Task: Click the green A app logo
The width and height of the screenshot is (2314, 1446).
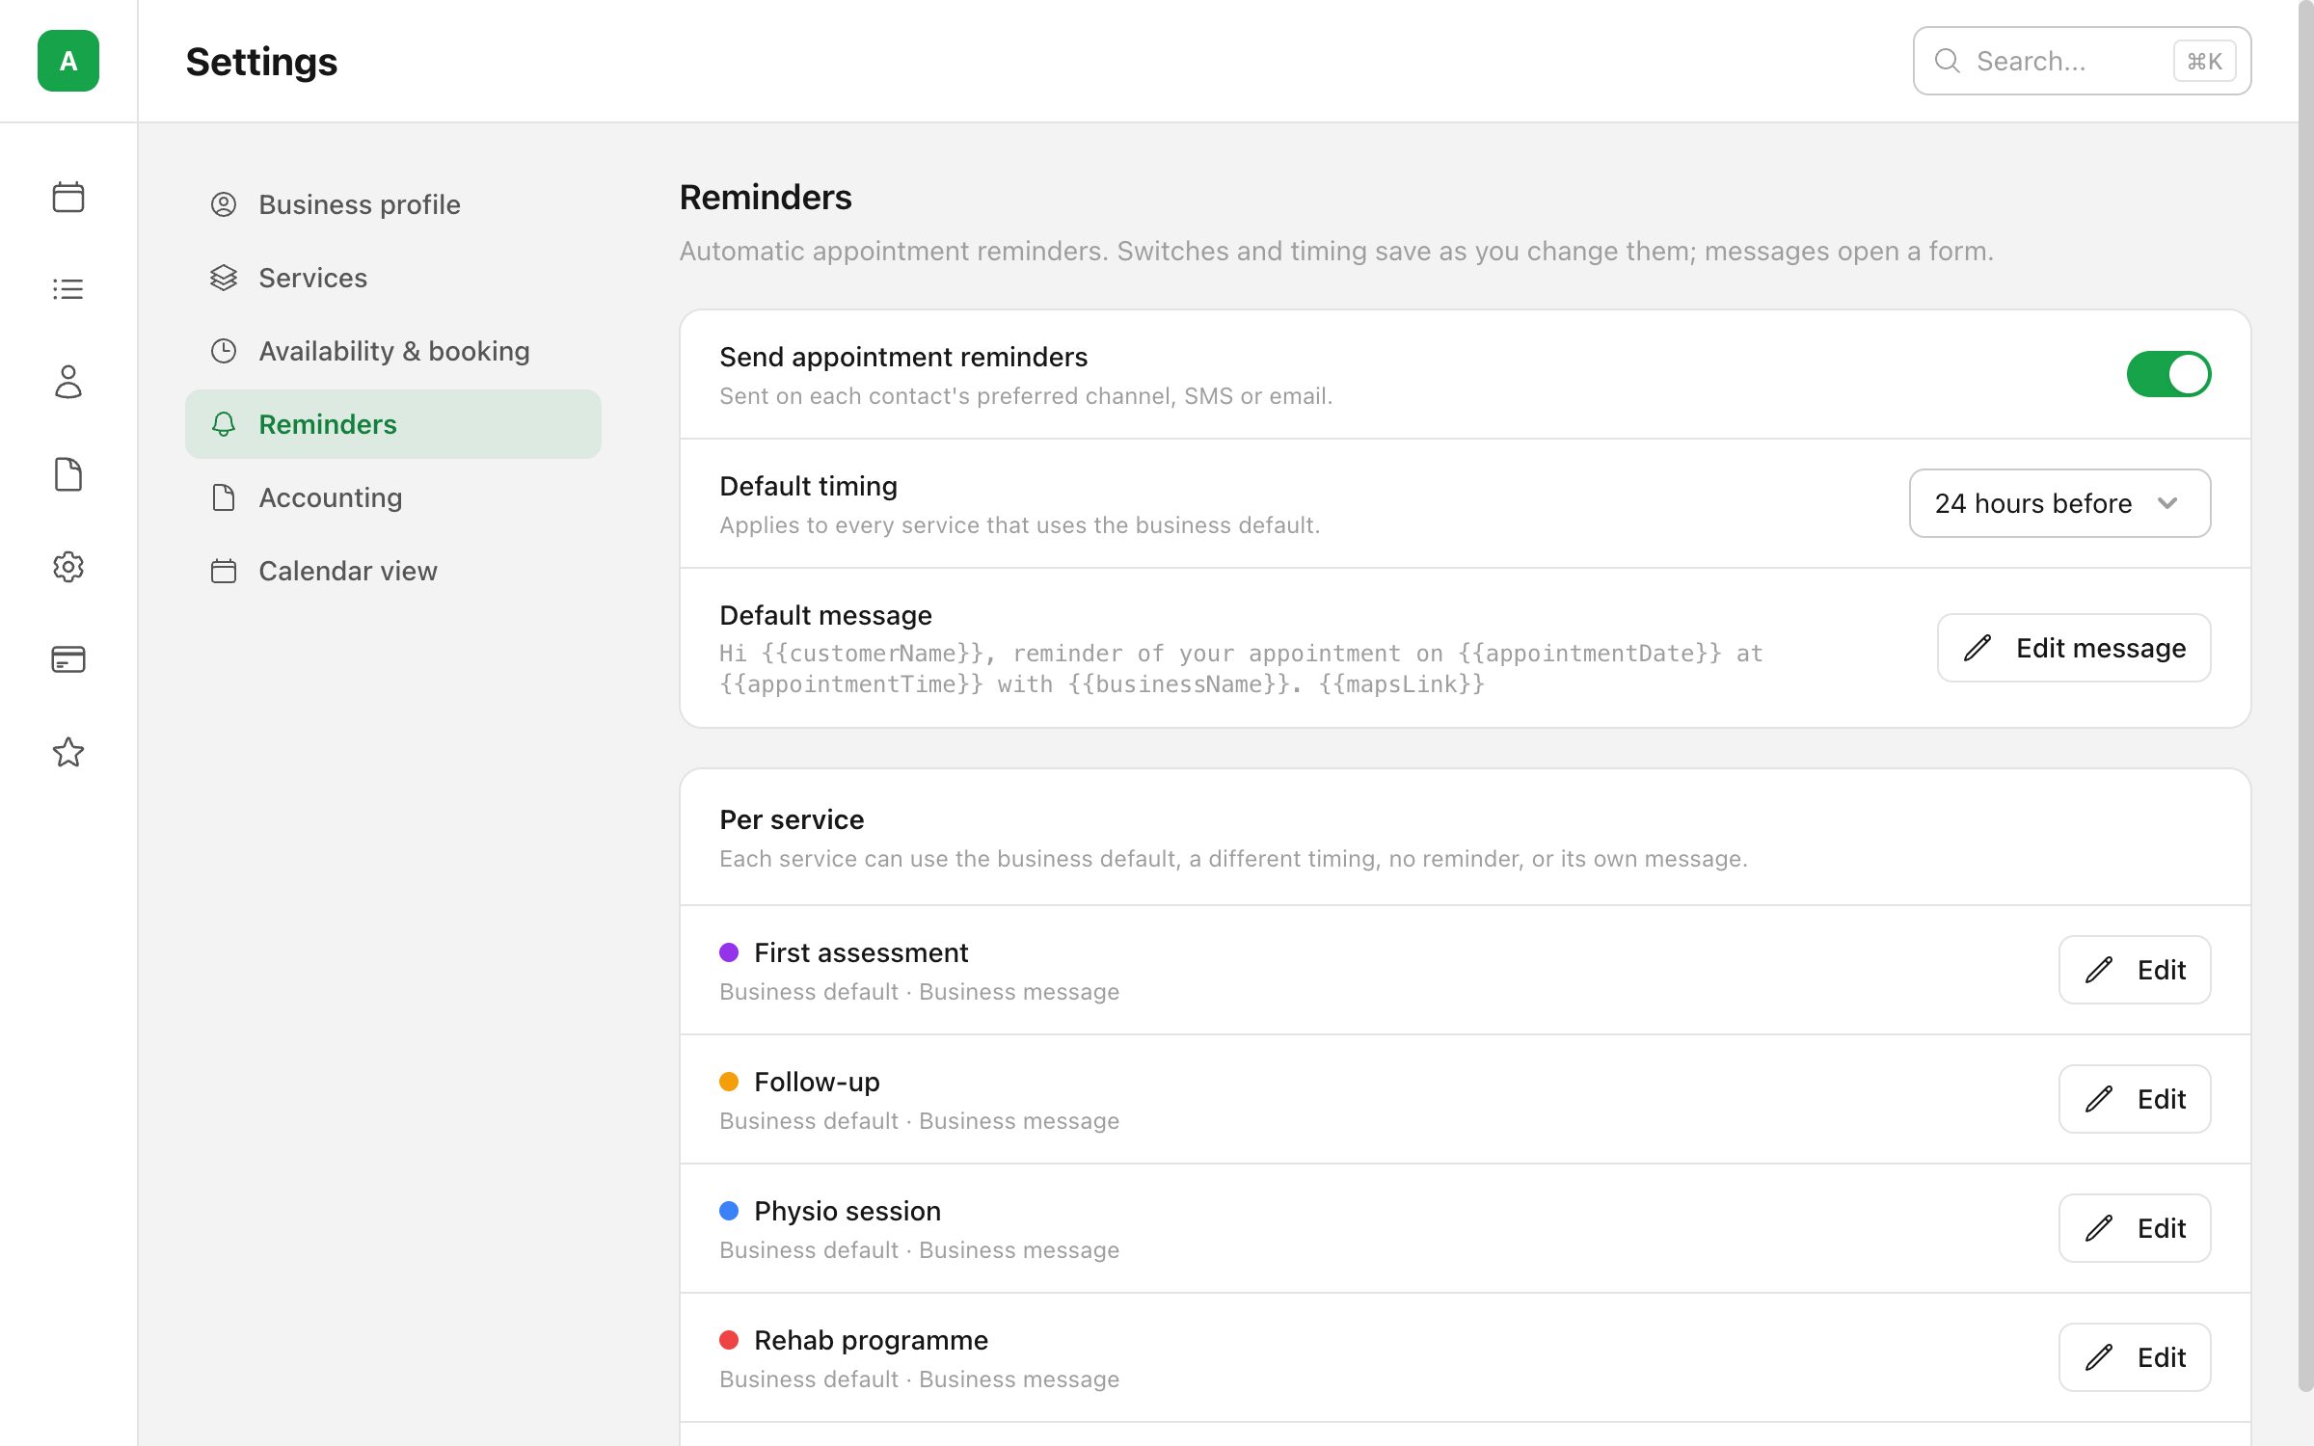Action: pos(68,61)
